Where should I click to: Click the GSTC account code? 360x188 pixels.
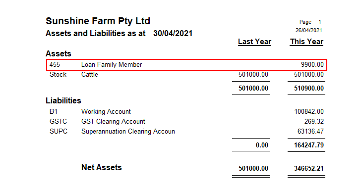point(58,121)
